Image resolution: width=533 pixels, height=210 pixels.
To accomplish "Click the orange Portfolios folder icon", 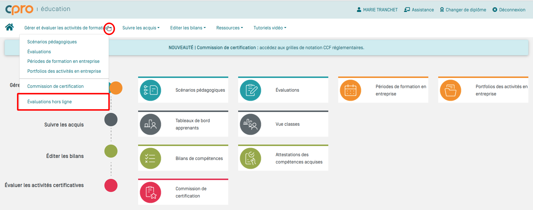I will point(450,90).
